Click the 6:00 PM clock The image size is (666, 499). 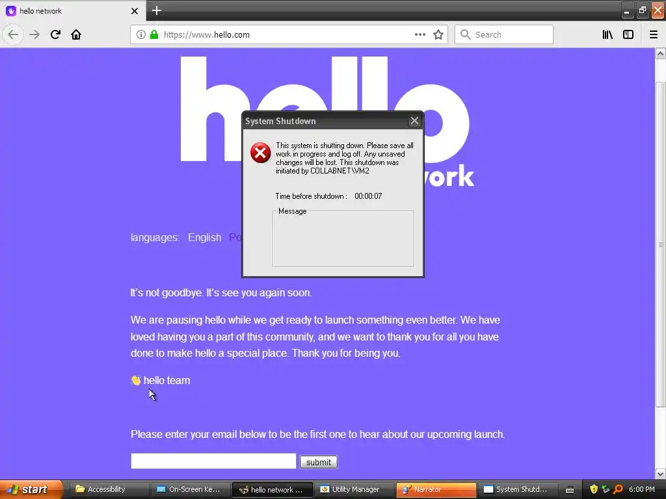[x=642, y=489]
